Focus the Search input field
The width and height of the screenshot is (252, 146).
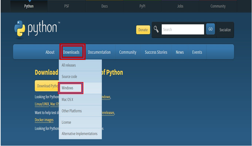[183, 29]
